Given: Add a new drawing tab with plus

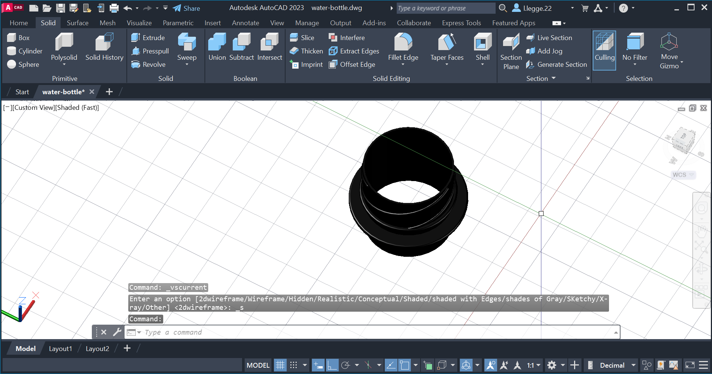Looking at the screenshot, I should (x=109, y=92).
